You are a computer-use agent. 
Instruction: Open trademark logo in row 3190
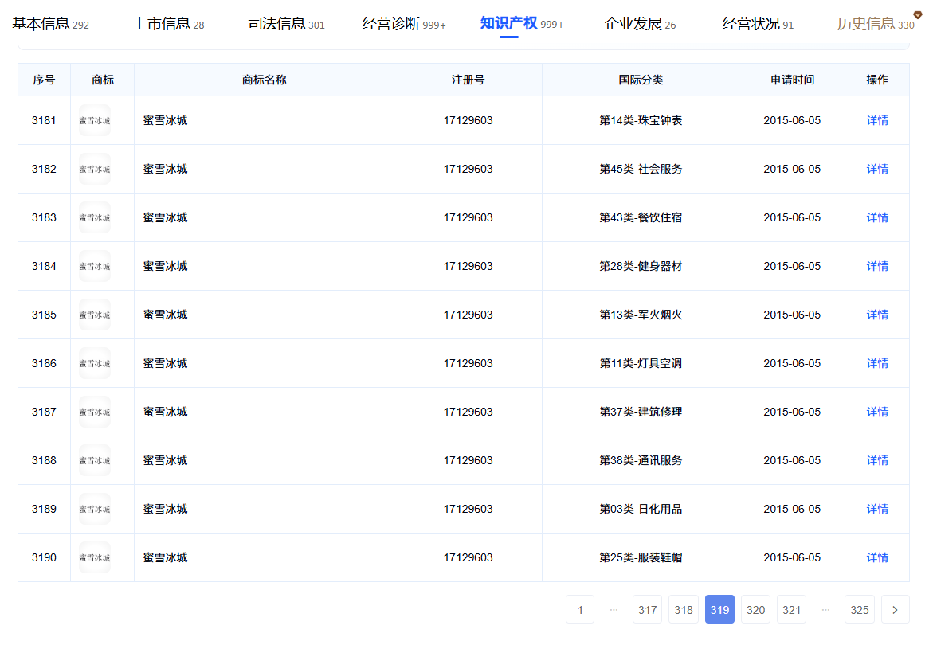pyautogui.click(x=95, y=557)
